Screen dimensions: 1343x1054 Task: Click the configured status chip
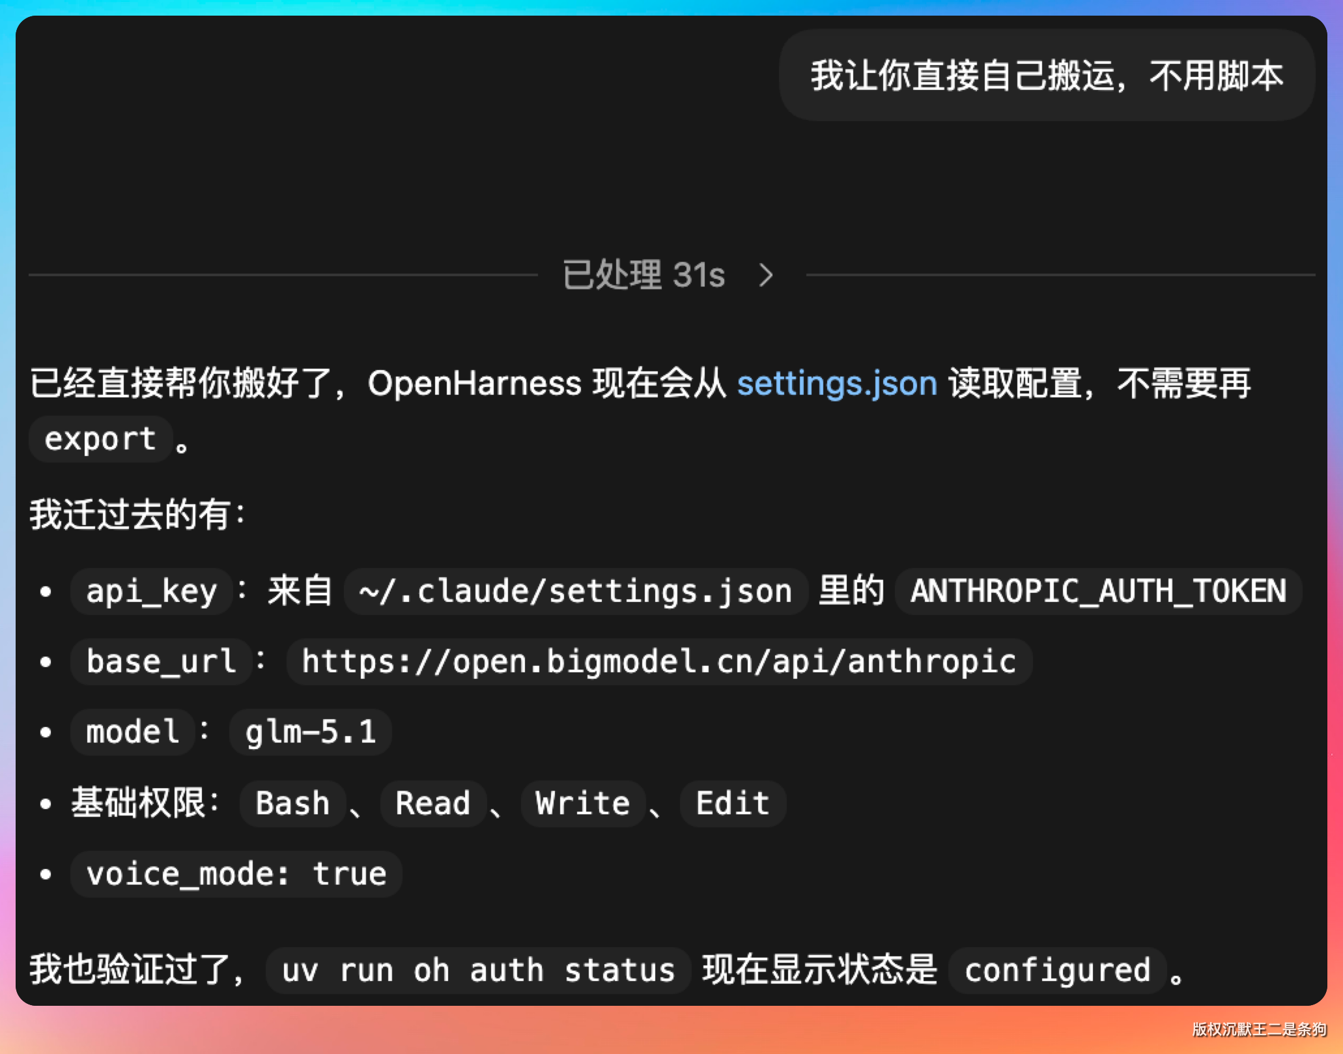(x=1057, y=971)
